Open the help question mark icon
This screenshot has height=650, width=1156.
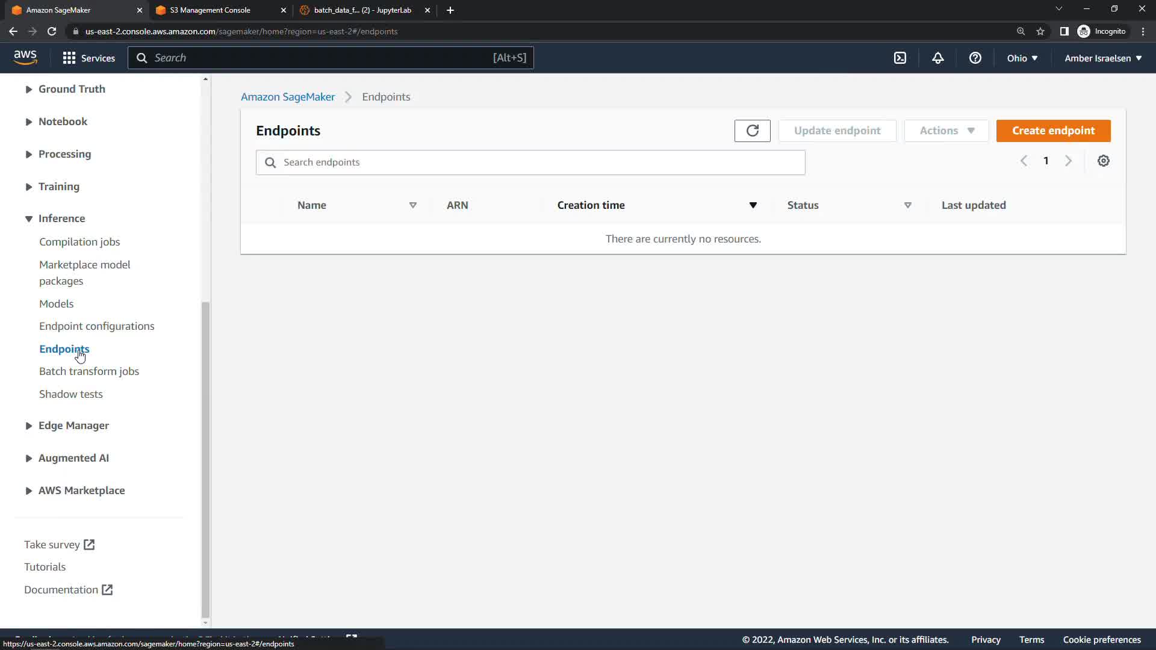click(975, 58)
